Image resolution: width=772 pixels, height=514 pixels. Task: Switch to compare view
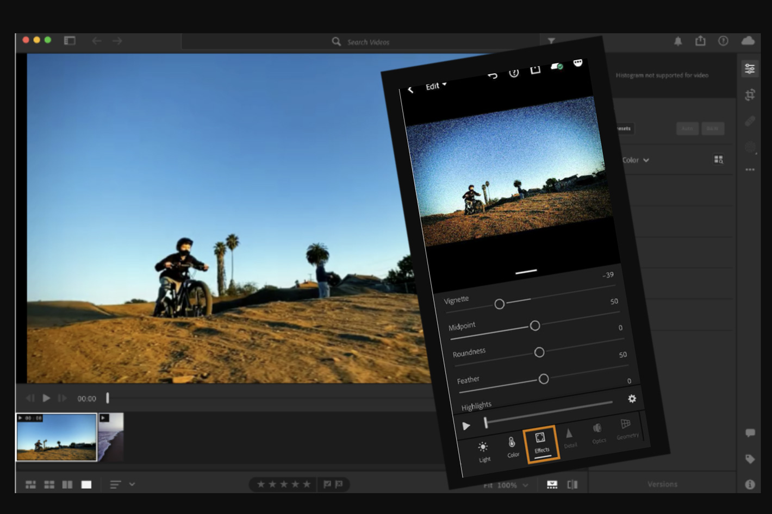click(x=67, y=485)
